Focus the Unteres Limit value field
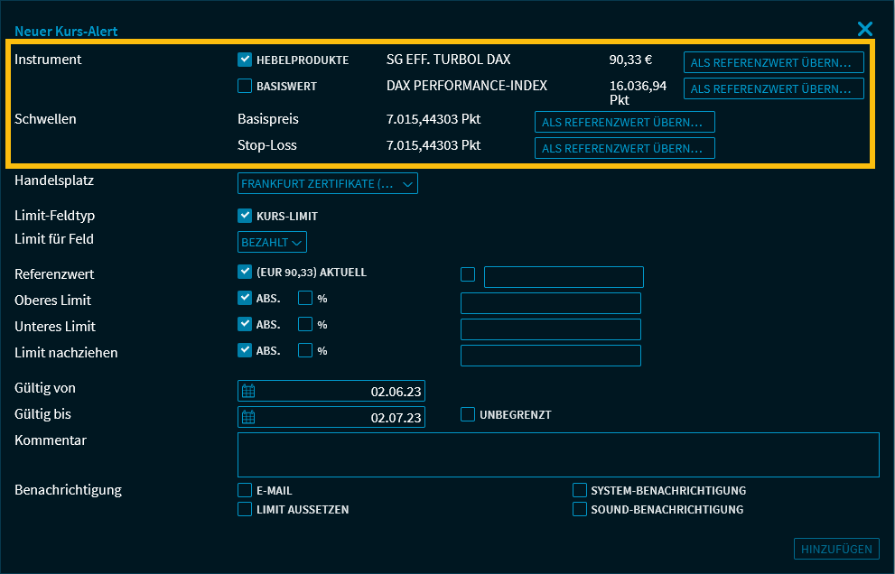Screen dimensions: 895x574 point(550,329)
